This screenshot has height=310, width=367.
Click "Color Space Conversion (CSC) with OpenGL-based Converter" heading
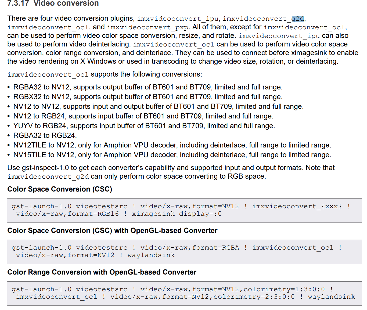112,230
